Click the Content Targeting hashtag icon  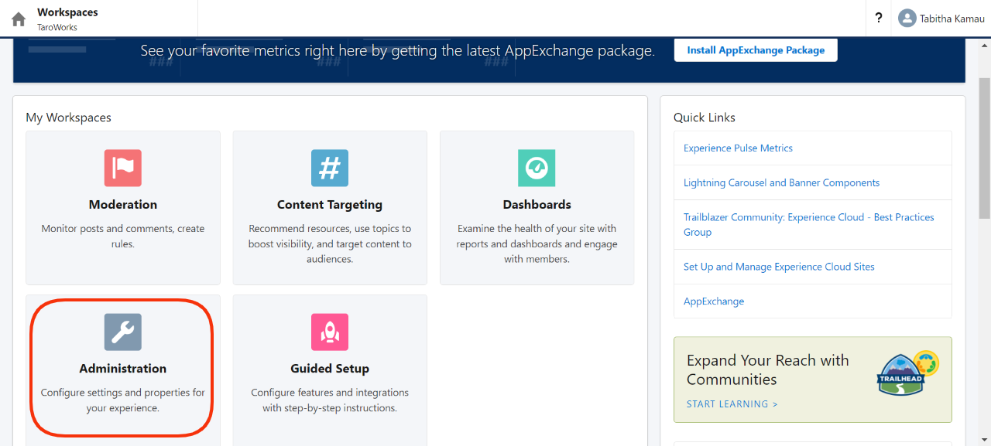click(330, 168)
